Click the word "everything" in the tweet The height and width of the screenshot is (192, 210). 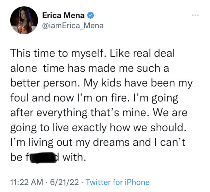(62, 113)
